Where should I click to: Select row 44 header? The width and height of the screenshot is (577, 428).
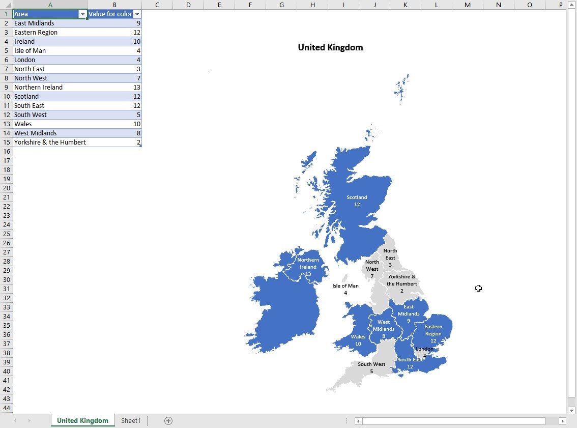6,408
